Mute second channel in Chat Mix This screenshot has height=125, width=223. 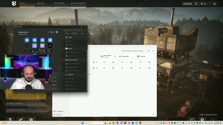pos(140,68)
